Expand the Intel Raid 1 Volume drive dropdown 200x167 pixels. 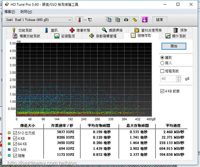tap(39, 20)
